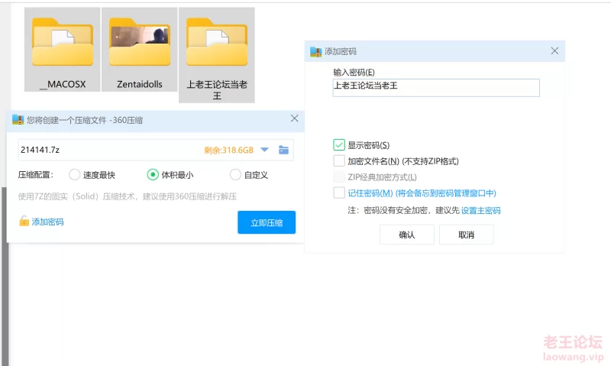Click the 使用7Z的固实 hint text
This screenshot has width=611, height=366.
[128, 196]
